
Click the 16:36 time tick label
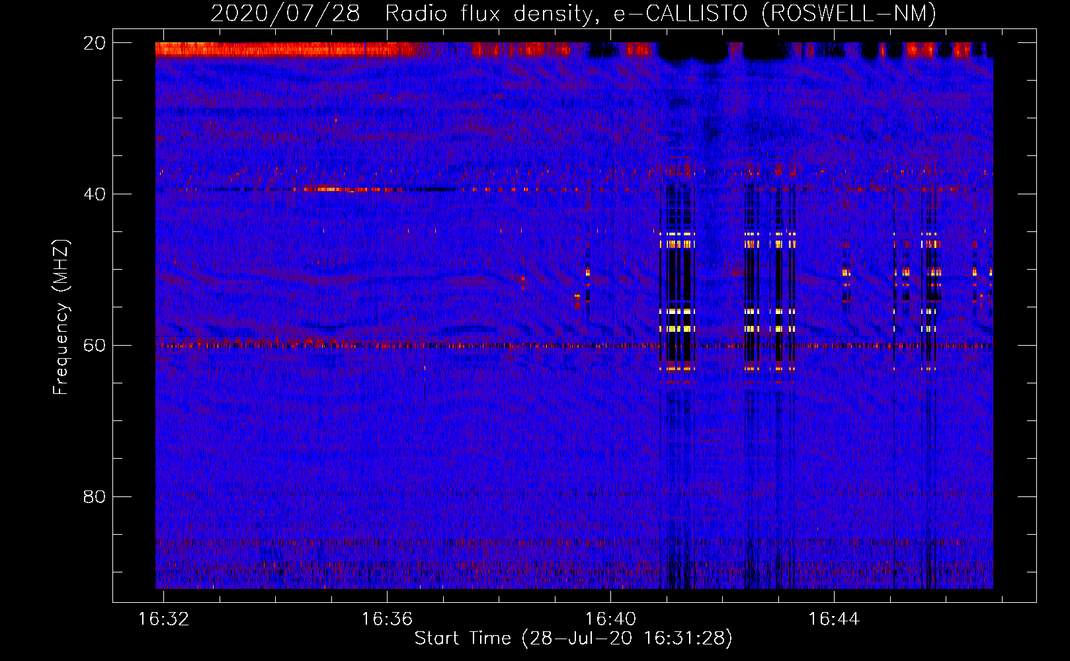387,619
